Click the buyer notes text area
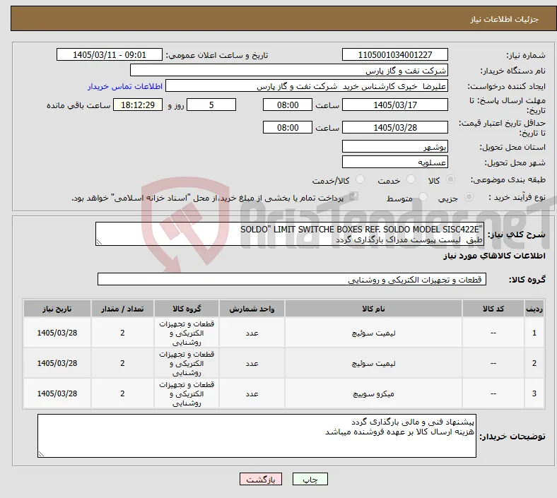Screen dimensions: 557x498 pyautogui.click(x=257, y=436)
